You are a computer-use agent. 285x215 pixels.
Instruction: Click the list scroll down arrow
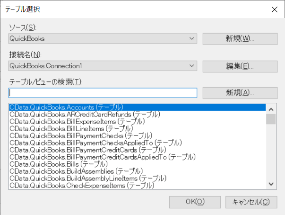click(x=271, y=184)
